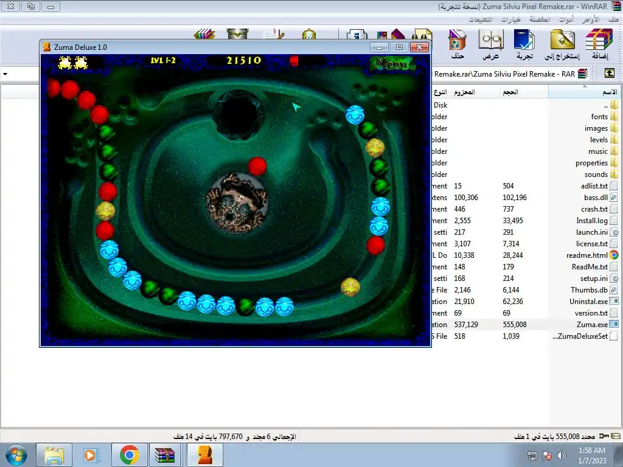Select the music folder icon
This screenshot has width=623, height=467.
[x=614, y=151]
